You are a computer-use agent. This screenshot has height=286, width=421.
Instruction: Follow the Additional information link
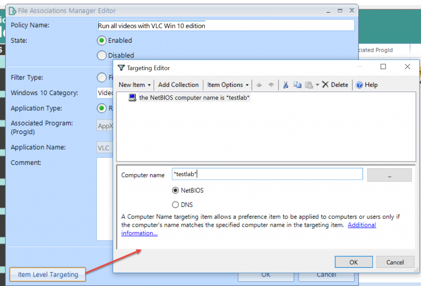[x=362, y=225]
